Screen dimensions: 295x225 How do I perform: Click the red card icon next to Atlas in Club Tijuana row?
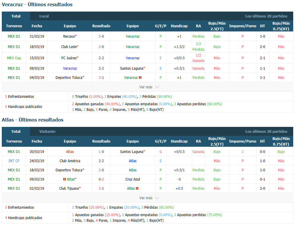pos(137,189)
